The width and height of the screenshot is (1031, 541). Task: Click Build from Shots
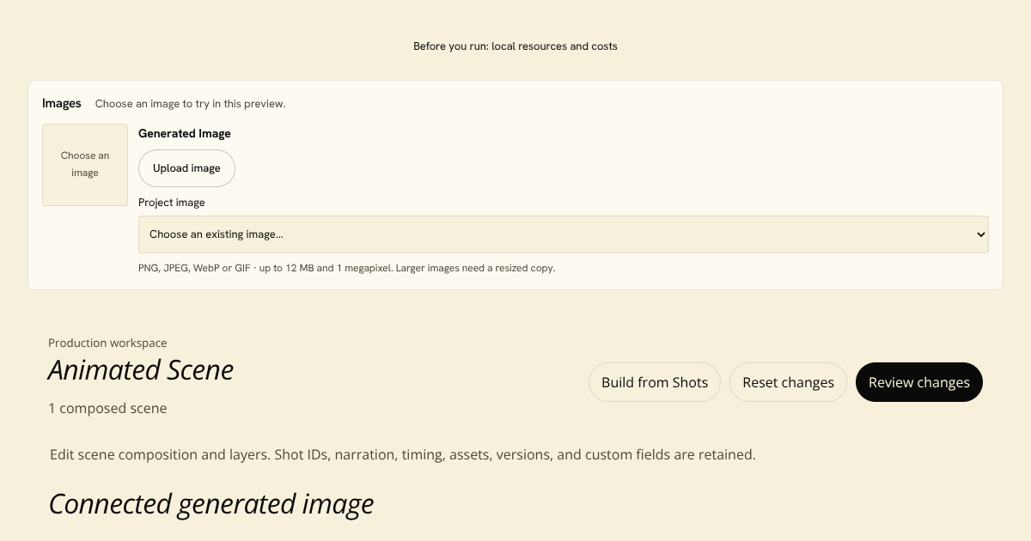(655, 382)
